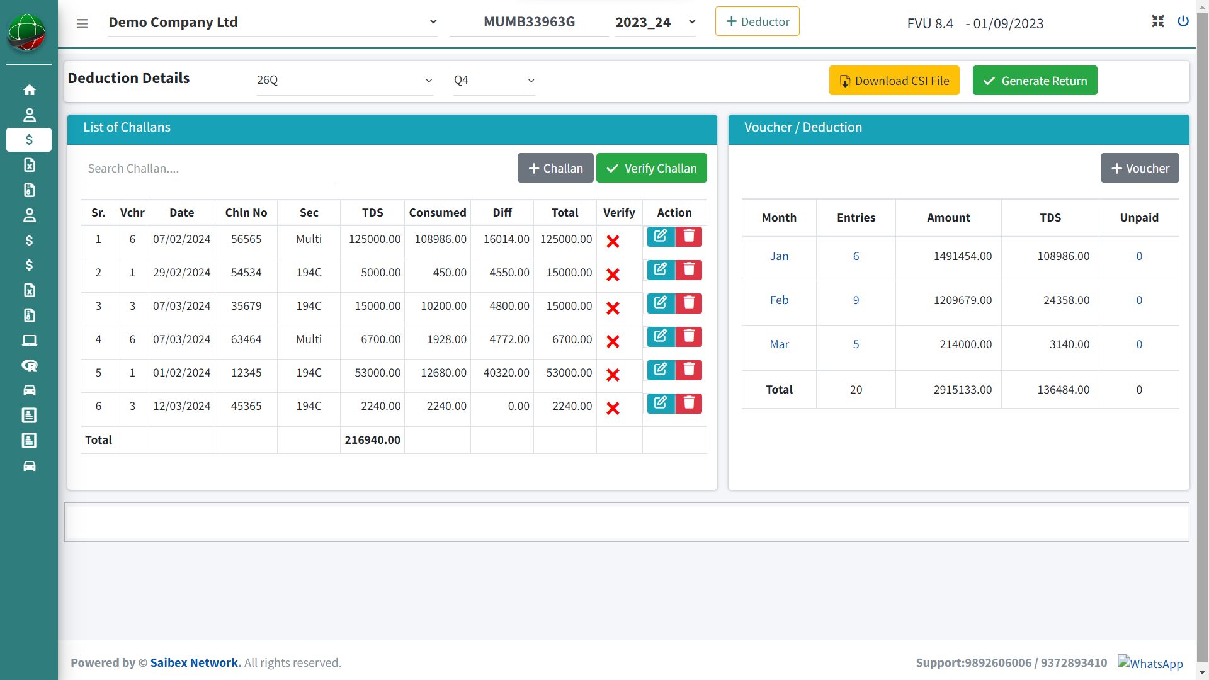Delete challan 54534 using the trash icon
This screenshot has width=1209, height=680.
[689, 269]
